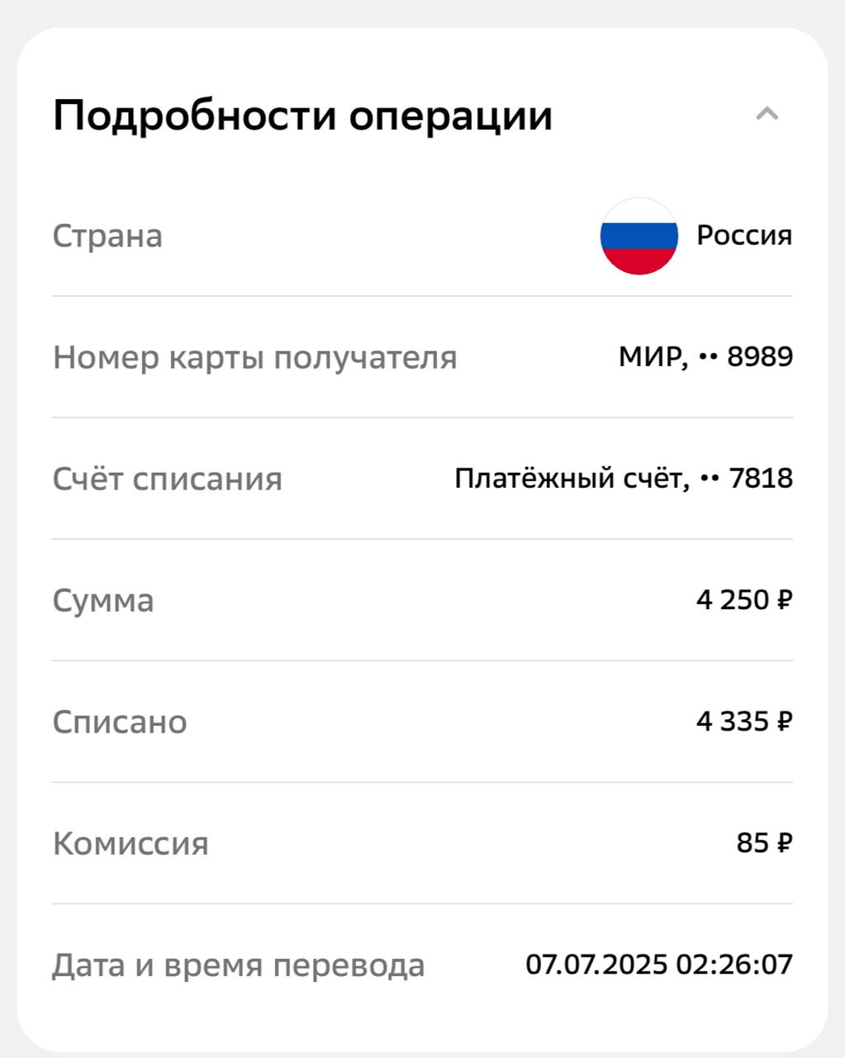Select the amount value 4 250 ₽
Screen dimensions: 845x1058
pos(744,600)
